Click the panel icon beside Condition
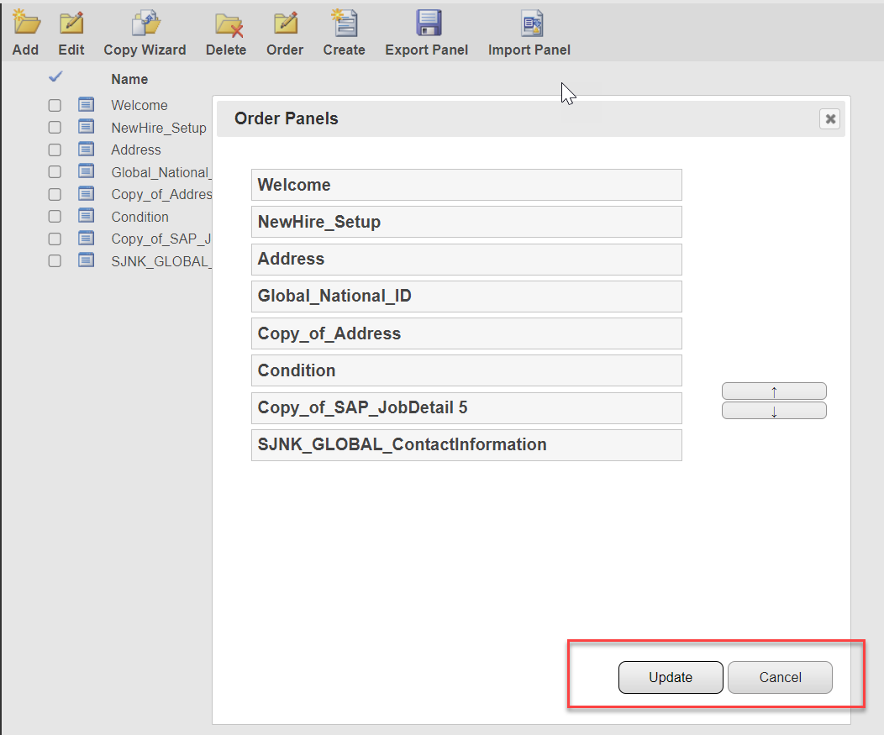 87,216
